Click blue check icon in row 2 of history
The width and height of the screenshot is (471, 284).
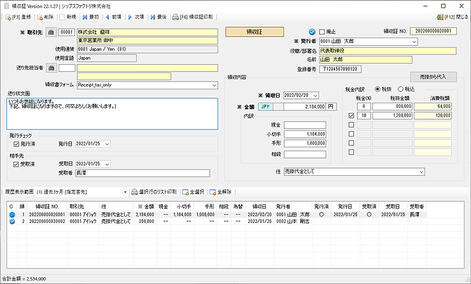[12, 221]
